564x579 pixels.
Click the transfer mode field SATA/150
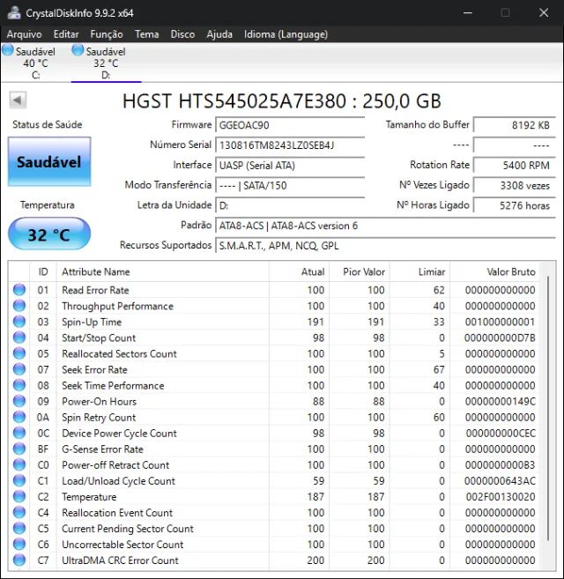tap(290, 185)
